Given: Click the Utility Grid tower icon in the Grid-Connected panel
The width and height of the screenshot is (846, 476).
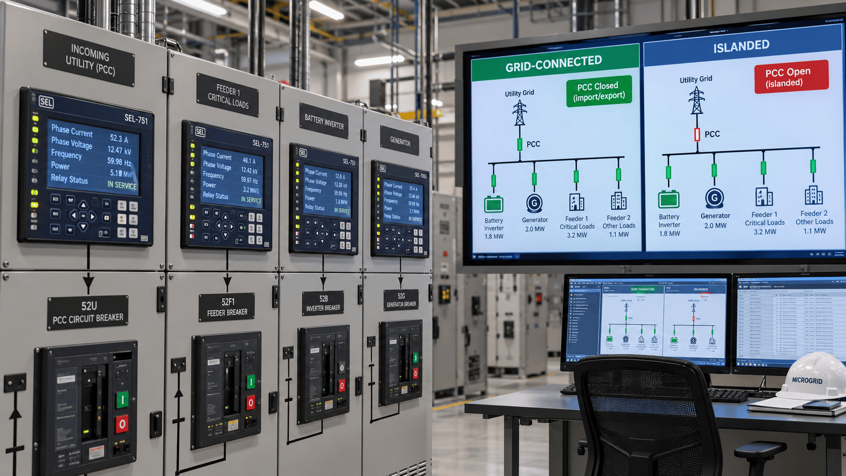Looking at the screenshot, I should click(x=520, y=113).
